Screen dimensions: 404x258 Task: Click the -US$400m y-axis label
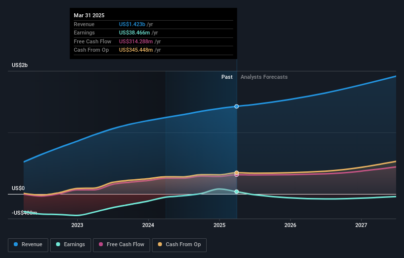tap(25, 213)
